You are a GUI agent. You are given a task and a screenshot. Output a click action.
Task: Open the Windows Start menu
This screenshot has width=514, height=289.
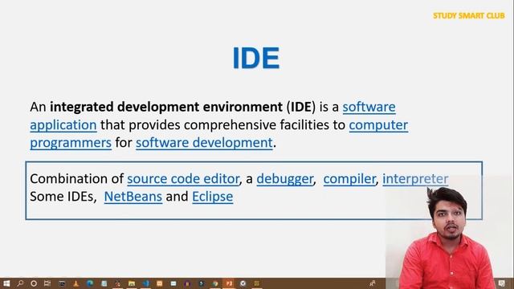(6, 283)
